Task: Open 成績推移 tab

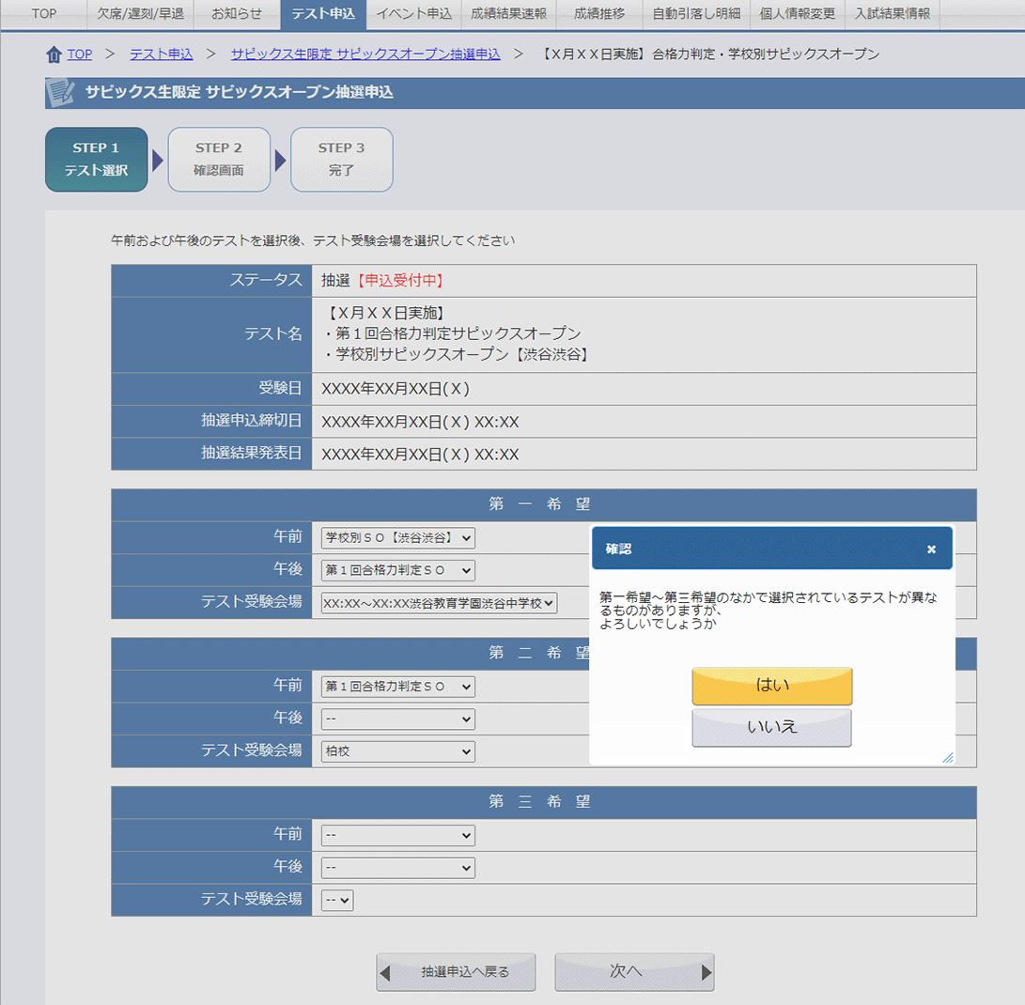Action: 598,14
